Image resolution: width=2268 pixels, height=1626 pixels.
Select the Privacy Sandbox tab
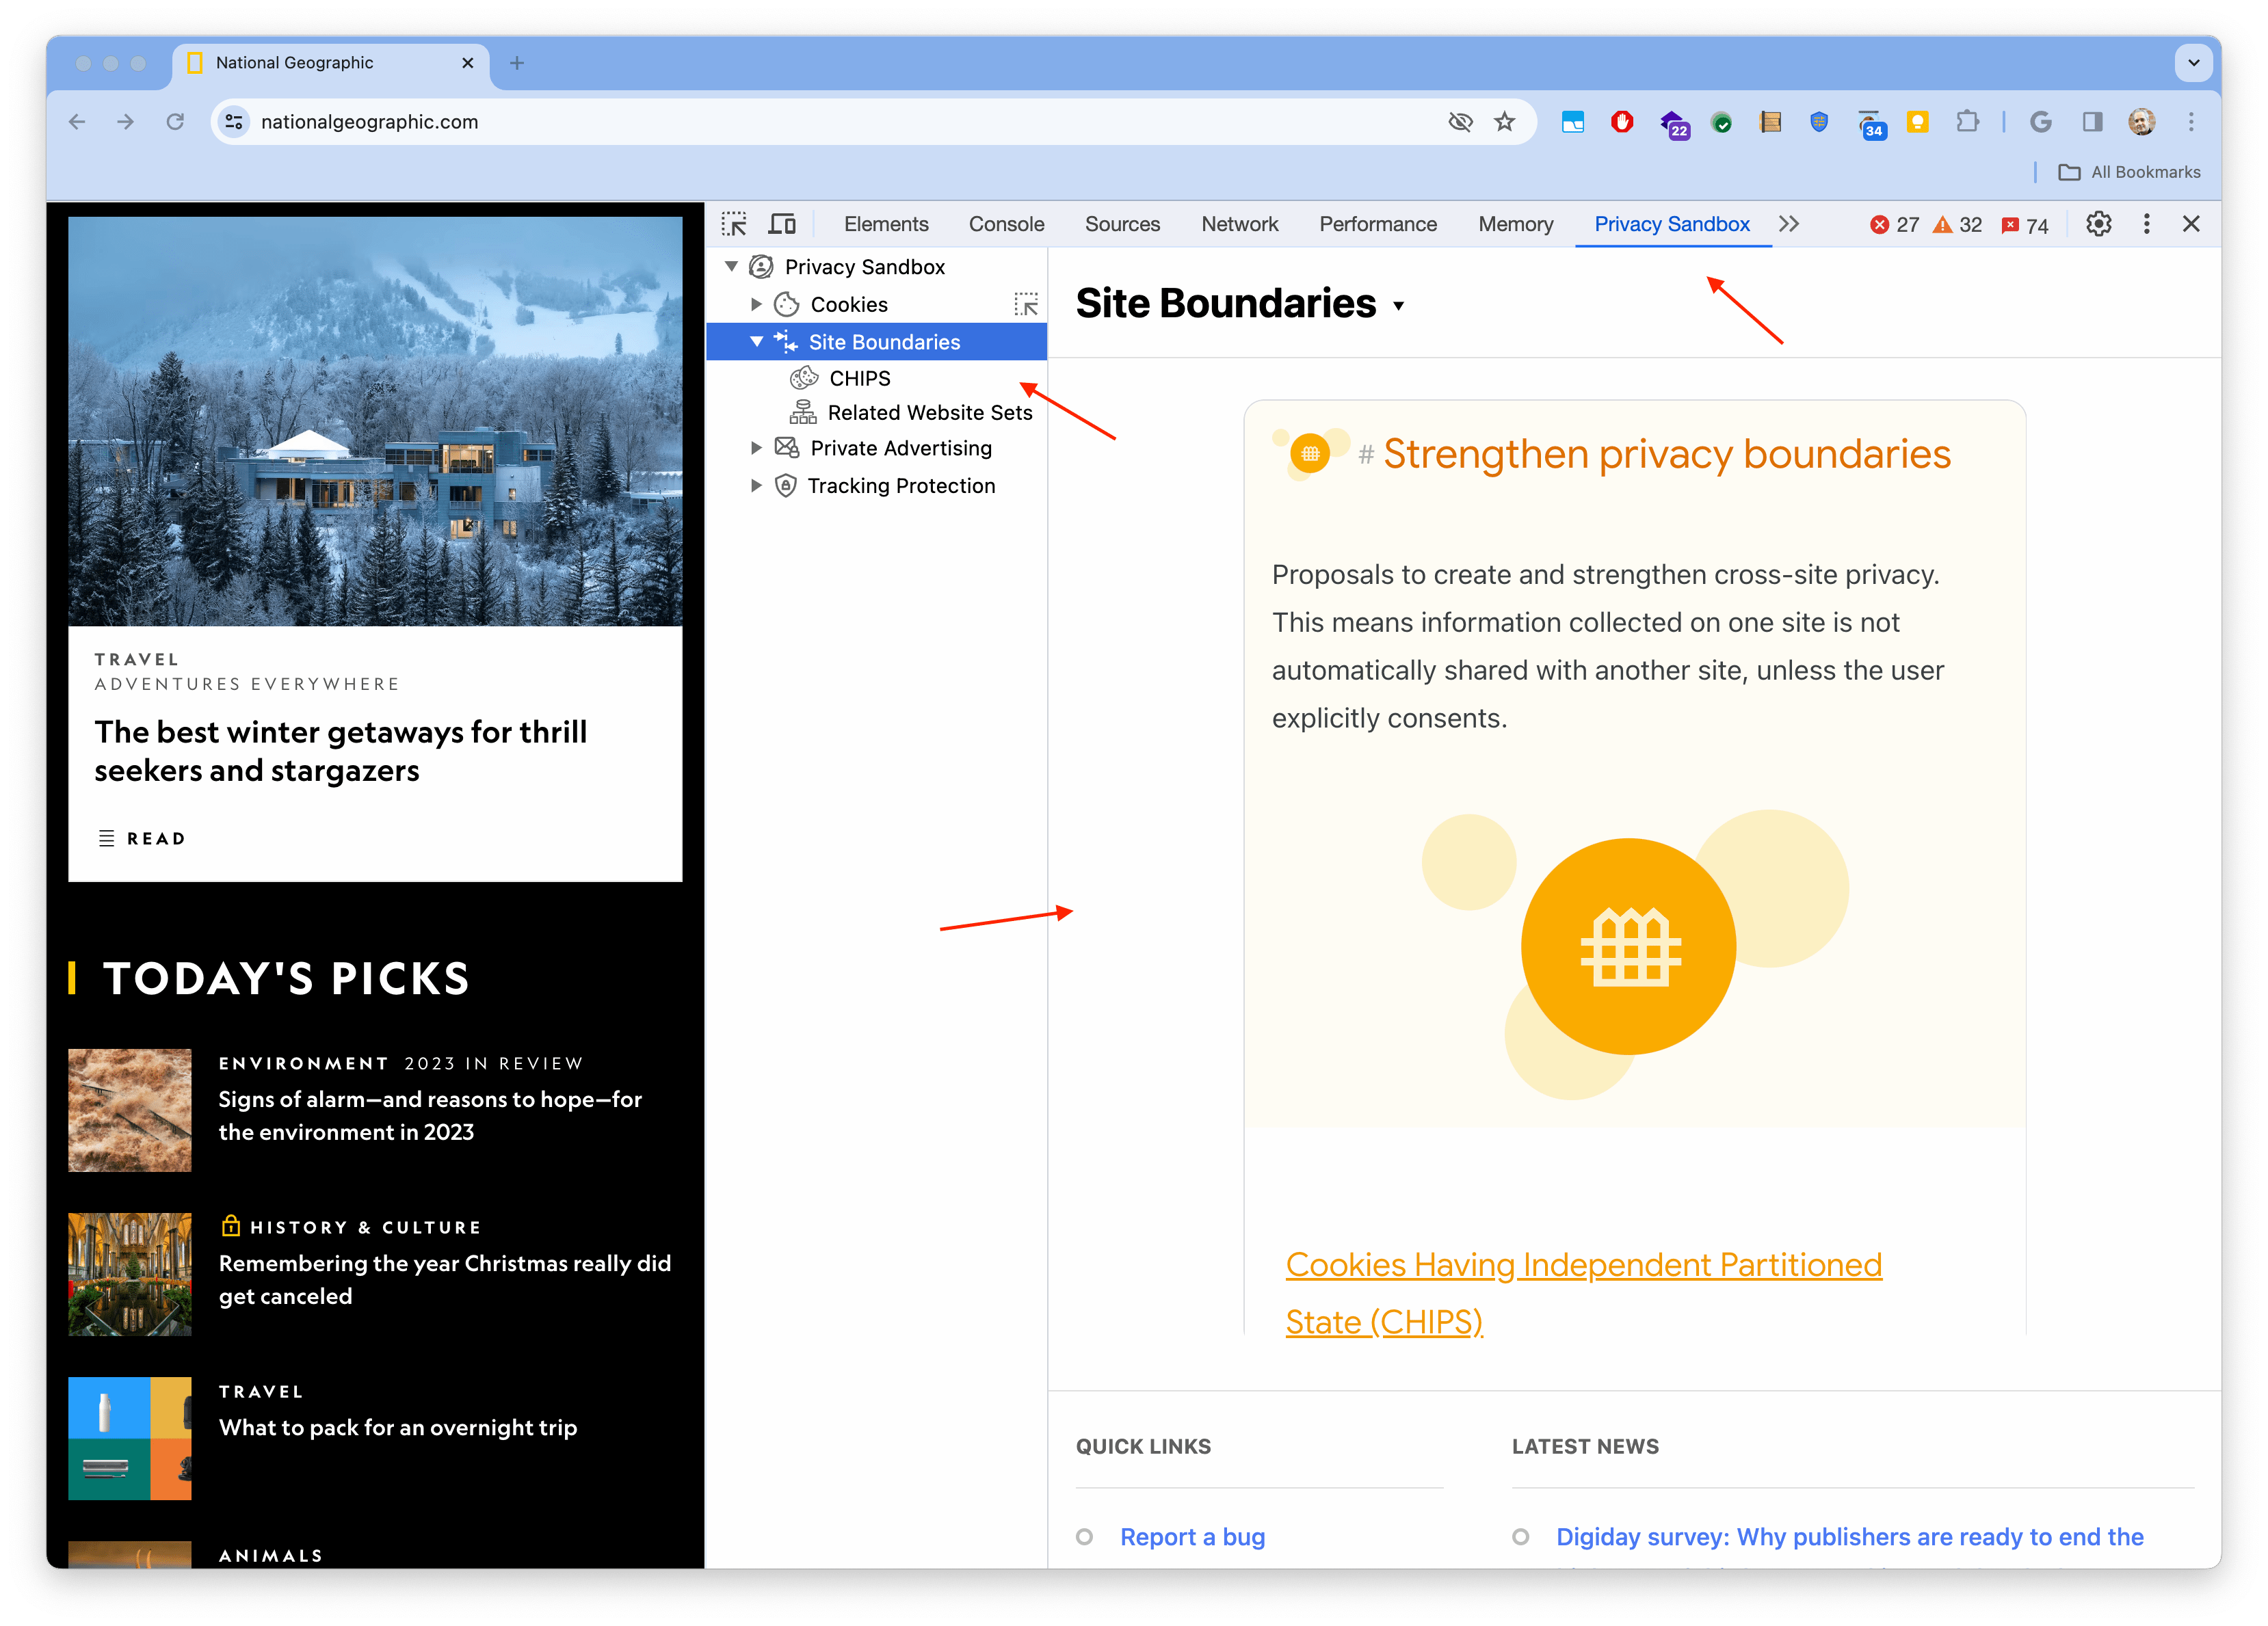pyautogui.click(x=1672, y=224)
